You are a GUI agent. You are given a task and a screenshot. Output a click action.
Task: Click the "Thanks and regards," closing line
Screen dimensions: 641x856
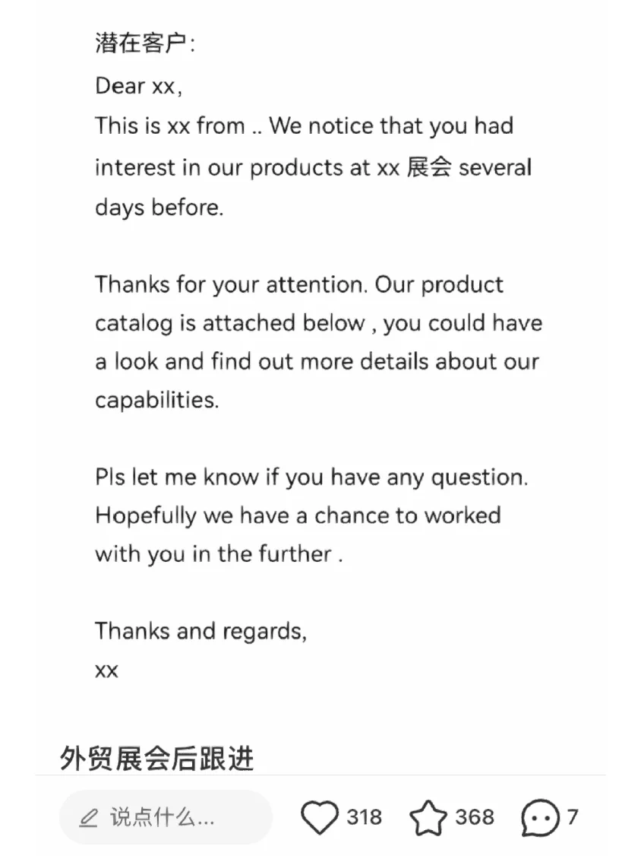pos(201,631)
